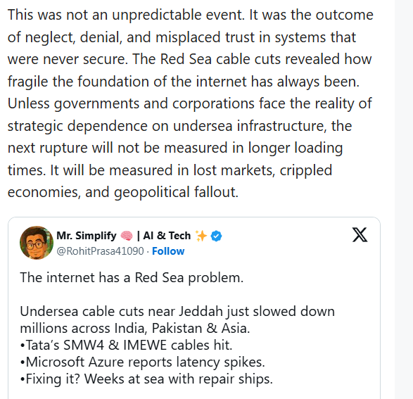Click the "Microsoft Azure reports latency spikes" bullet
The height and width of the screenshot is (399, 413).
(143, 362)
